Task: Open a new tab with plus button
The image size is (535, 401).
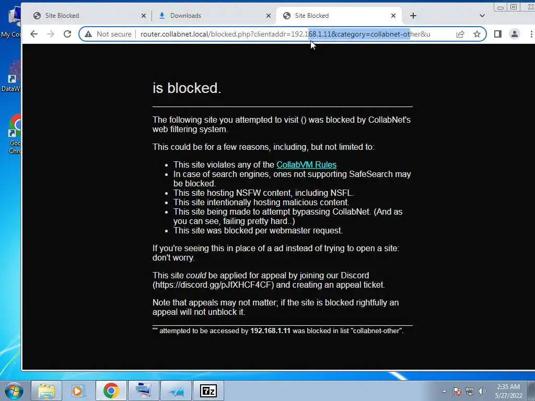Action: 413,16
